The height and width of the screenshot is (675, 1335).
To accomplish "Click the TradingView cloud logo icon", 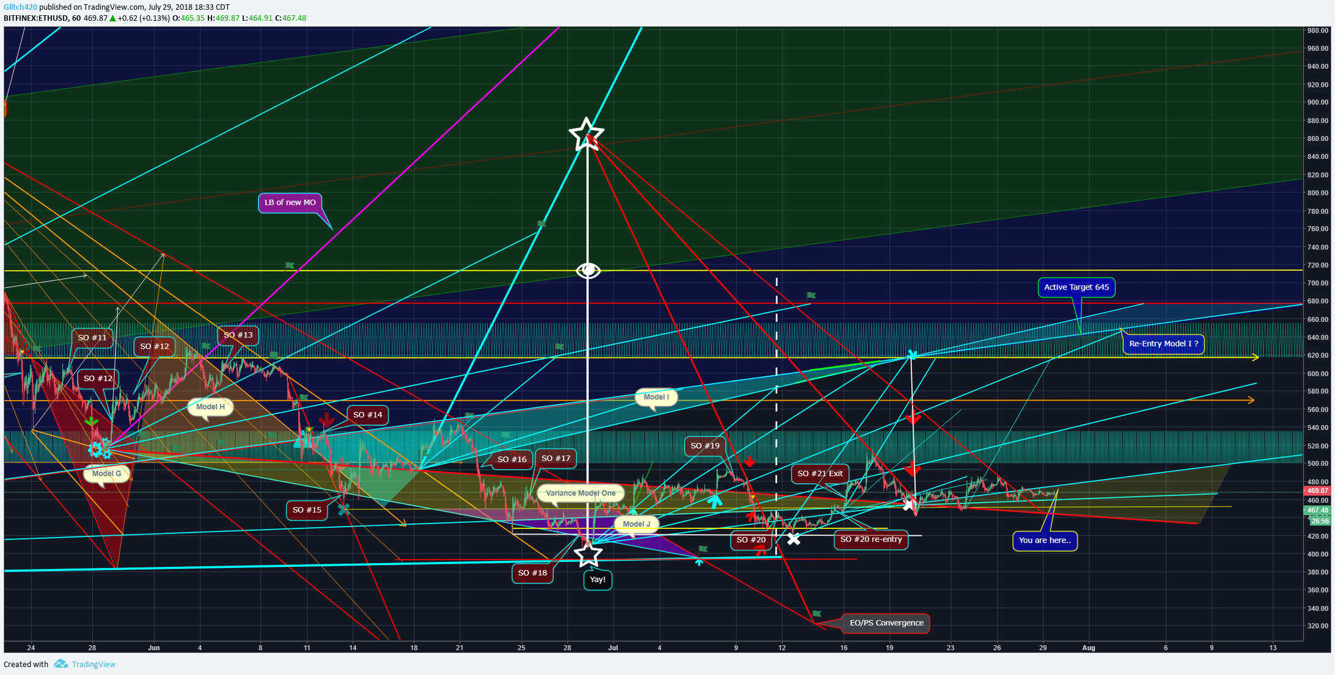I will point(61,663).
